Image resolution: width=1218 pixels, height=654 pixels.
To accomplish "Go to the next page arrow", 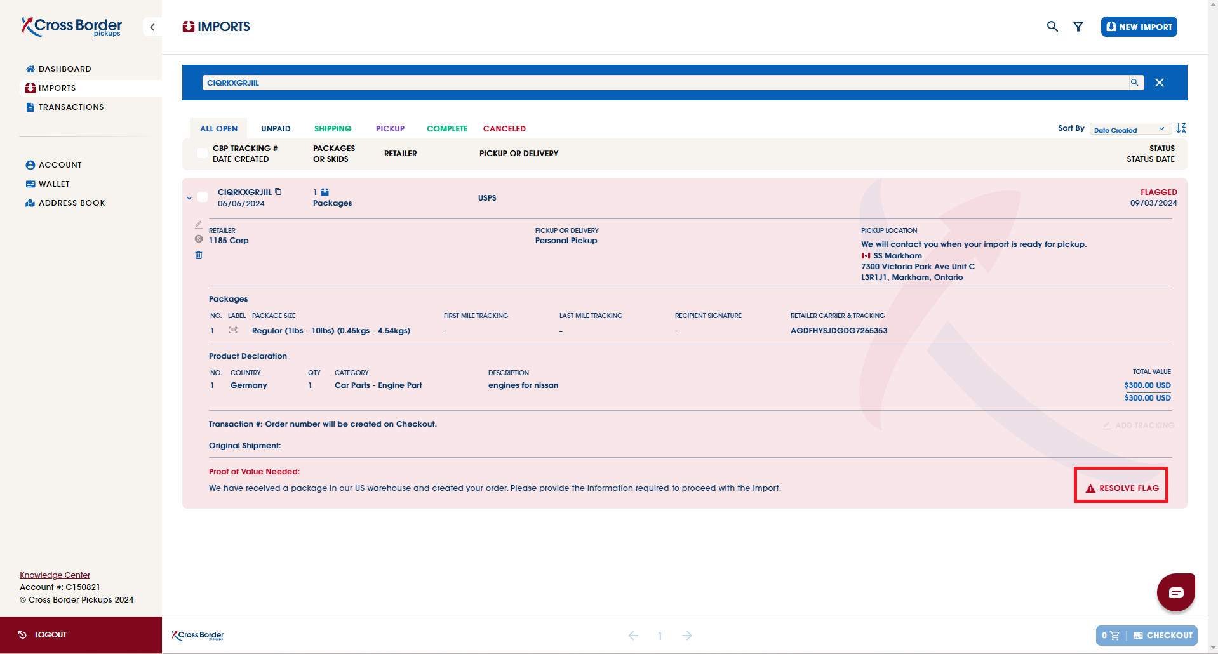I will pos(687,636).
